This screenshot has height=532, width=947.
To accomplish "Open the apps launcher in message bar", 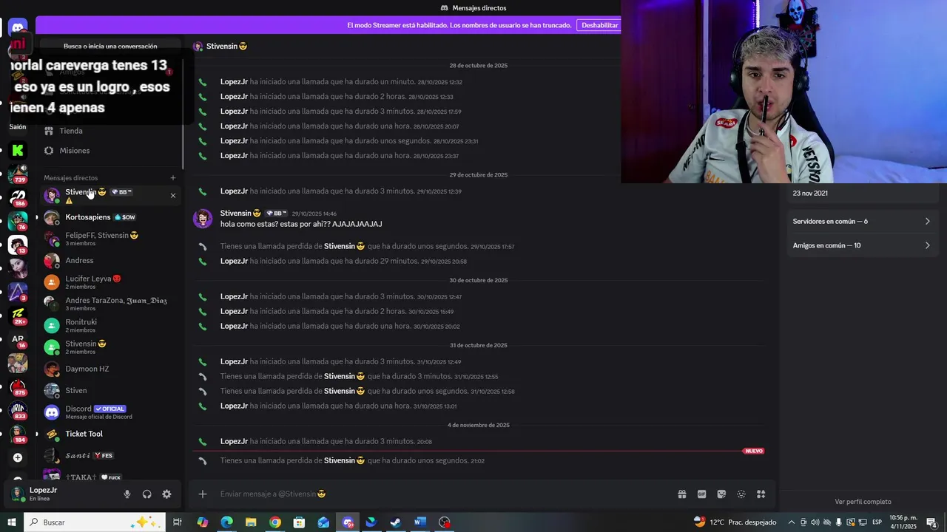I will tap(761, 494).
